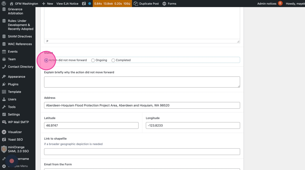Select "Action did not move forward" status
Image resolution: width=305 pixels, height=170 pixels.
(x=46, y=60)
